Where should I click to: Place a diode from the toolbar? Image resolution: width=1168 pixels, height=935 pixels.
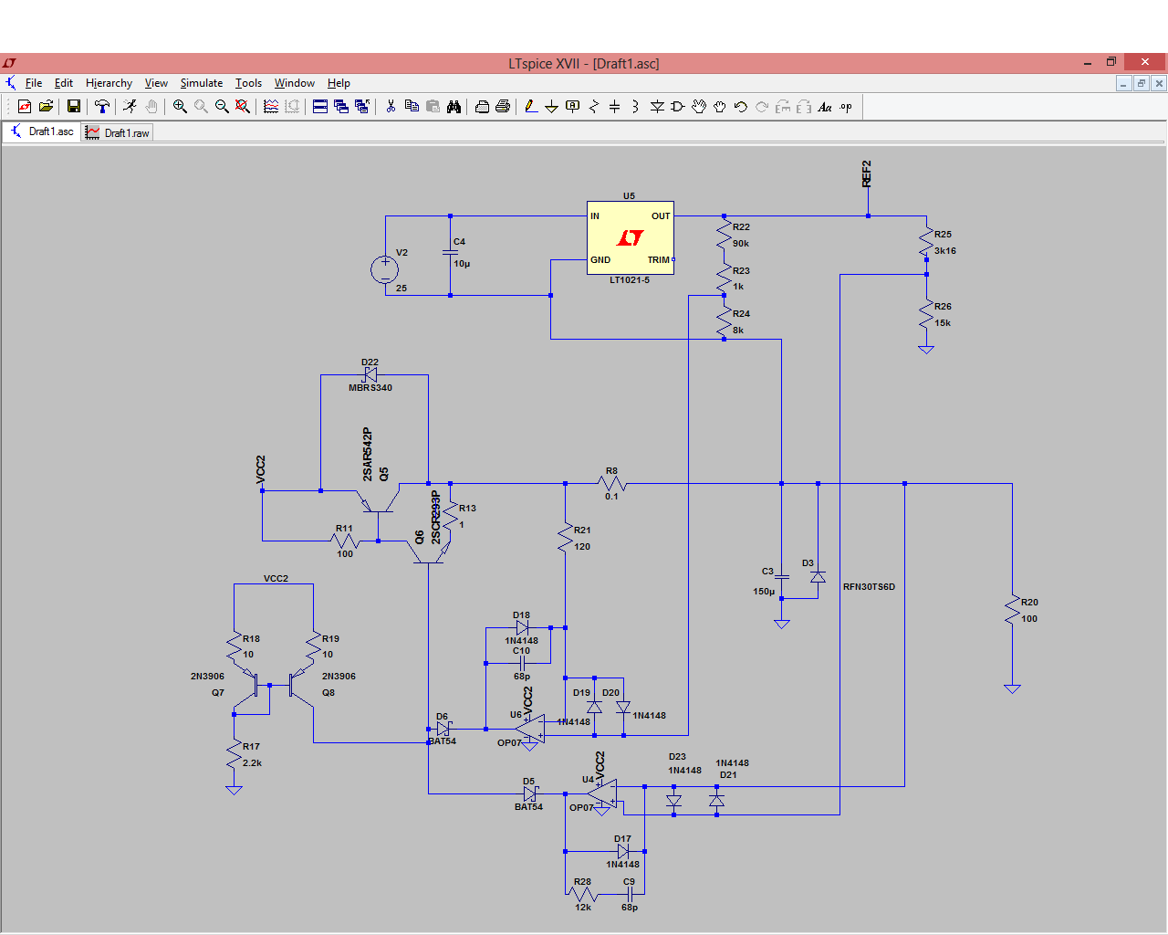657,107
